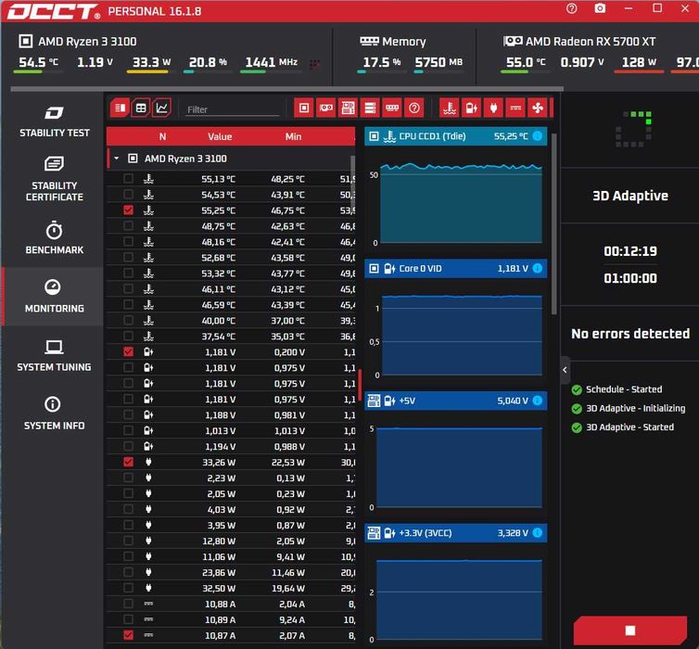Click the AMD Ryzen 3 3100 CPU header icon
The width and height of the screenshot is (699, 649).
[x=25, y=42]
